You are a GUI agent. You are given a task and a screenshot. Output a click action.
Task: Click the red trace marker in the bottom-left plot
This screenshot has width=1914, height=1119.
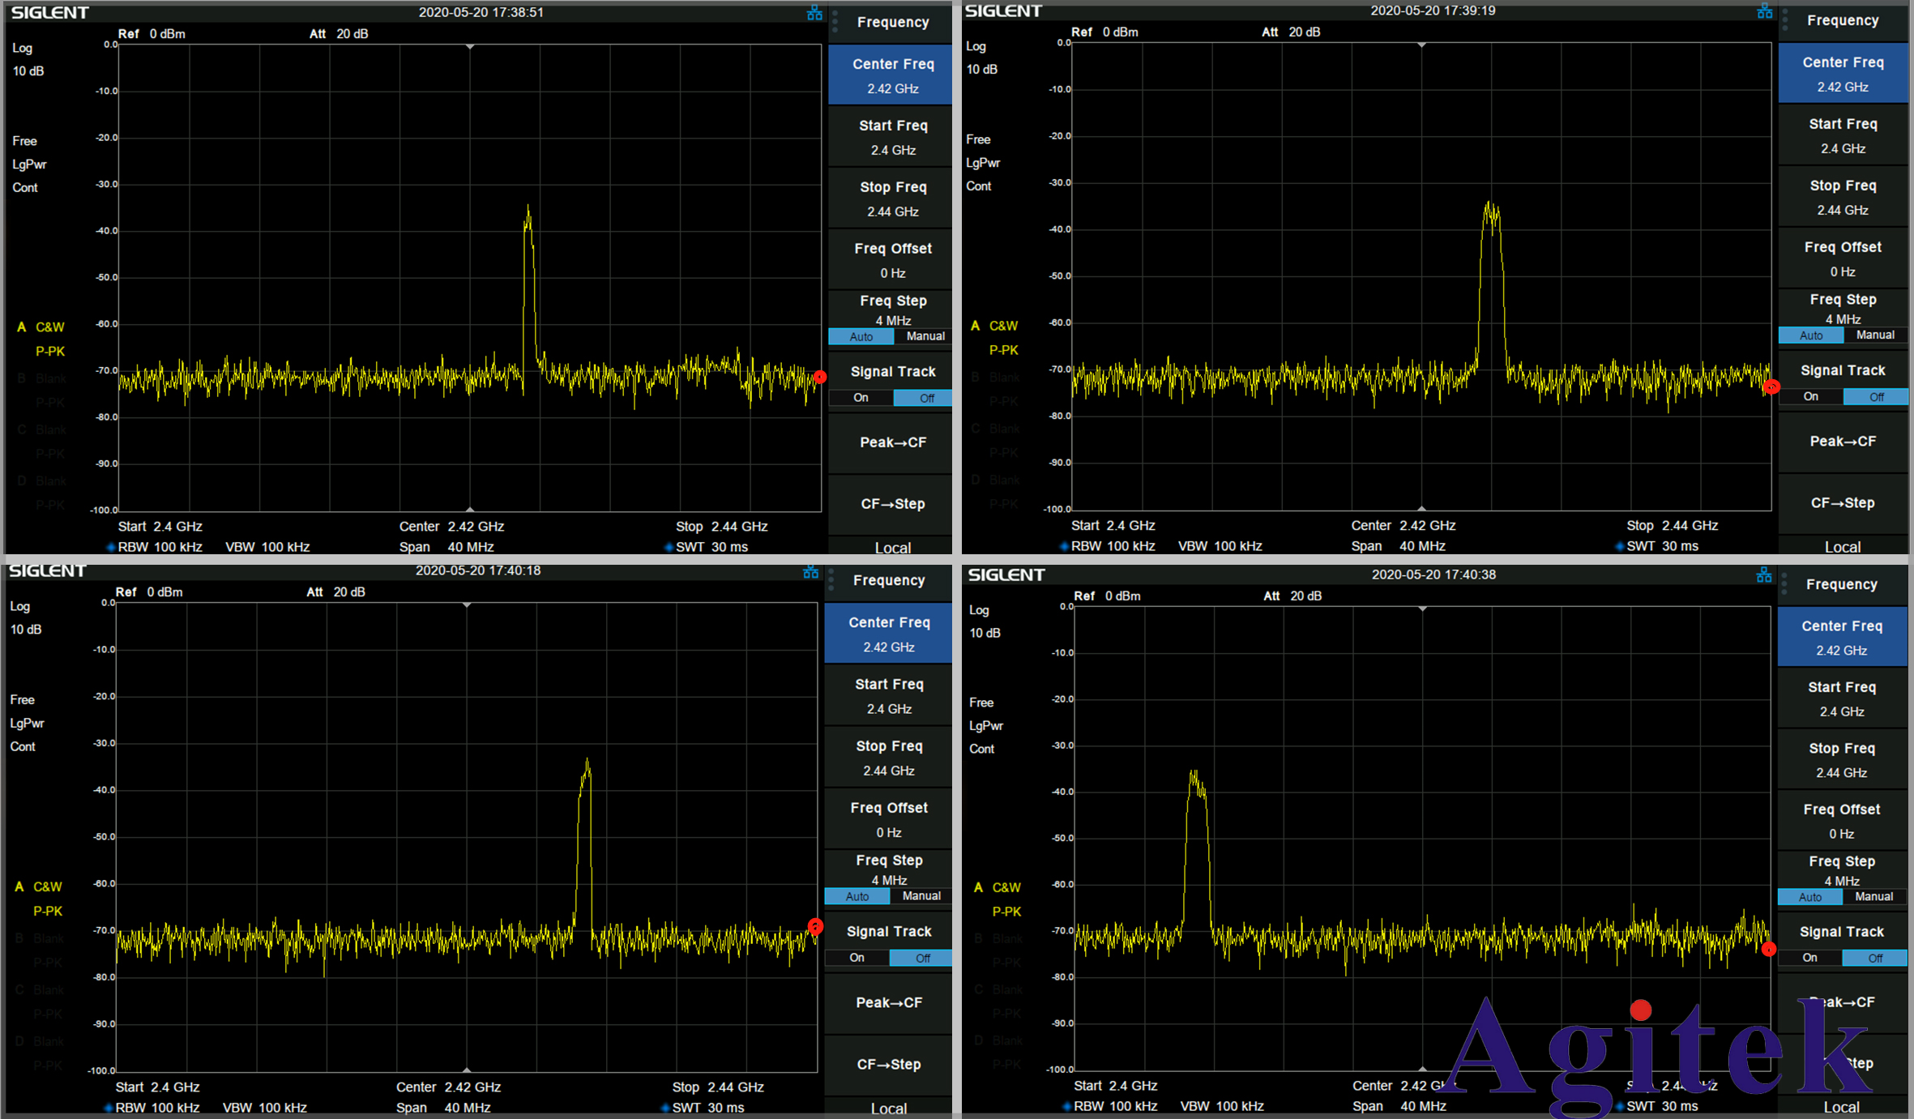815,926
